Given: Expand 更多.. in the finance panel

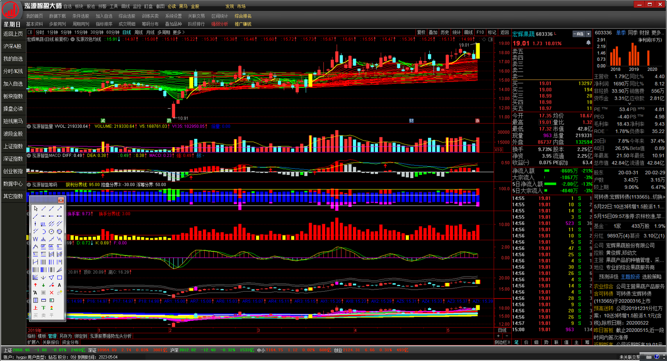Looking at the screenshot, I should coord(658,33).
